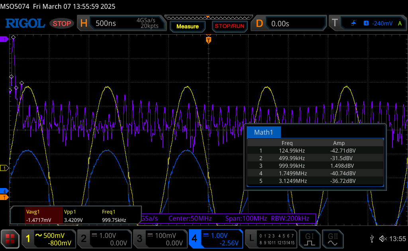This screenshot has height=251, width=408.
Task: Click the USB connection status icon
Action: click(x=372, y=239)
